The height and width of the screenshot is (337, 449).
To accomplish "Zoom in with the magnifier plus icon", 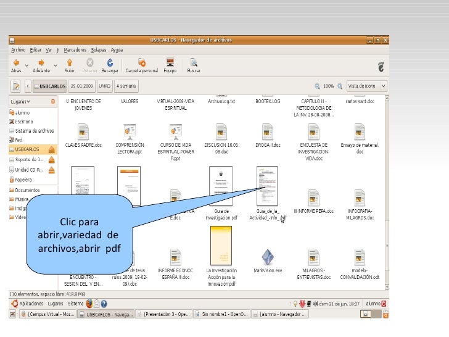I will (340, 86).
